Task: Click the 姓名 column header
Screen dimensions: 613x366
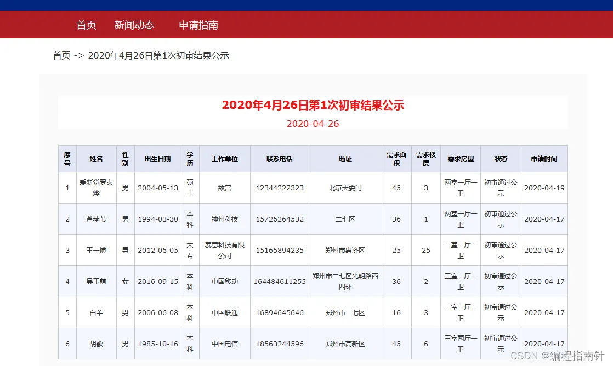Action: pyautogui.click(x=96, y=159)
